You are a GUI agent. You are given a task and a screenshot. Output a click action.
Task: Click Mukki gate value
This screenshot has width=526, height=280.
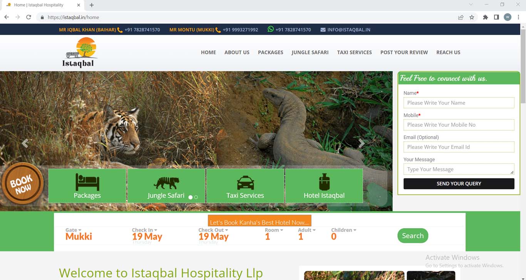[x=79, y=237]
